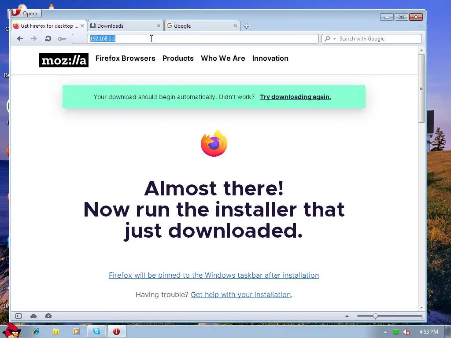
Task: Click the page scrollbar down arrow
Action: pyautogui.click(x=421, y=308)
